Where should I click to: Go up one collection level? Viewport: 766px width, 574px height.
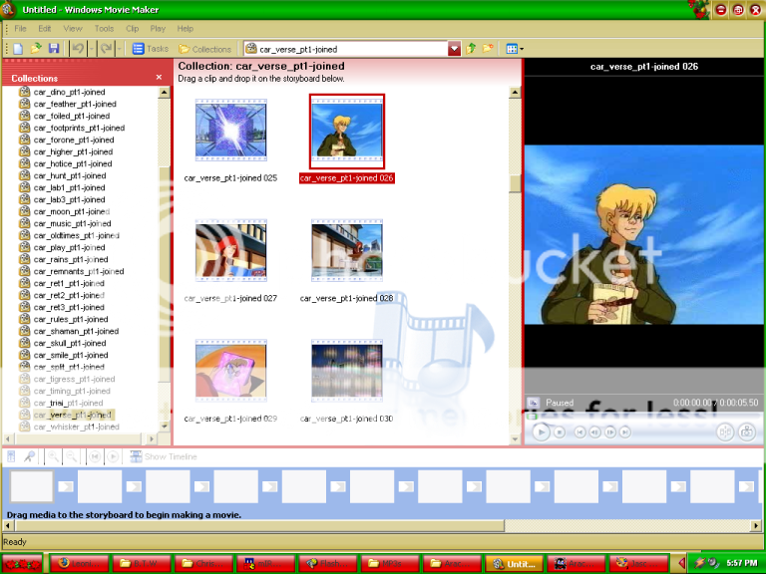471,49
